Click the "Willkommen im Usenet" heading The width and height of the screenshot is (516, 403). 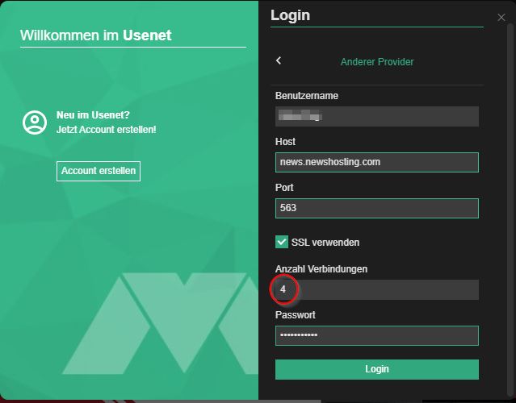pyautogui.click(x=96, y=35)
